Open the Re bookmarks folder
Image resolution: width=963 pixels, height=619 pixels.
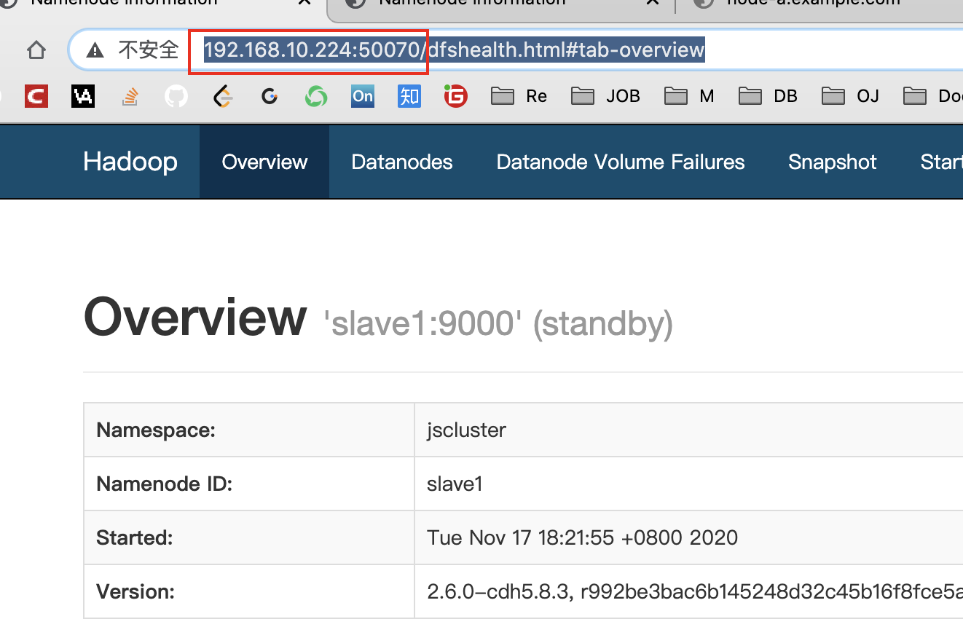519,95
